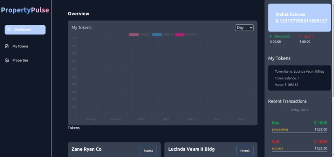Open the Lucinda Veum II Bldg token card
The width and height of the screenshot is (334, 157).
point(299,78)
